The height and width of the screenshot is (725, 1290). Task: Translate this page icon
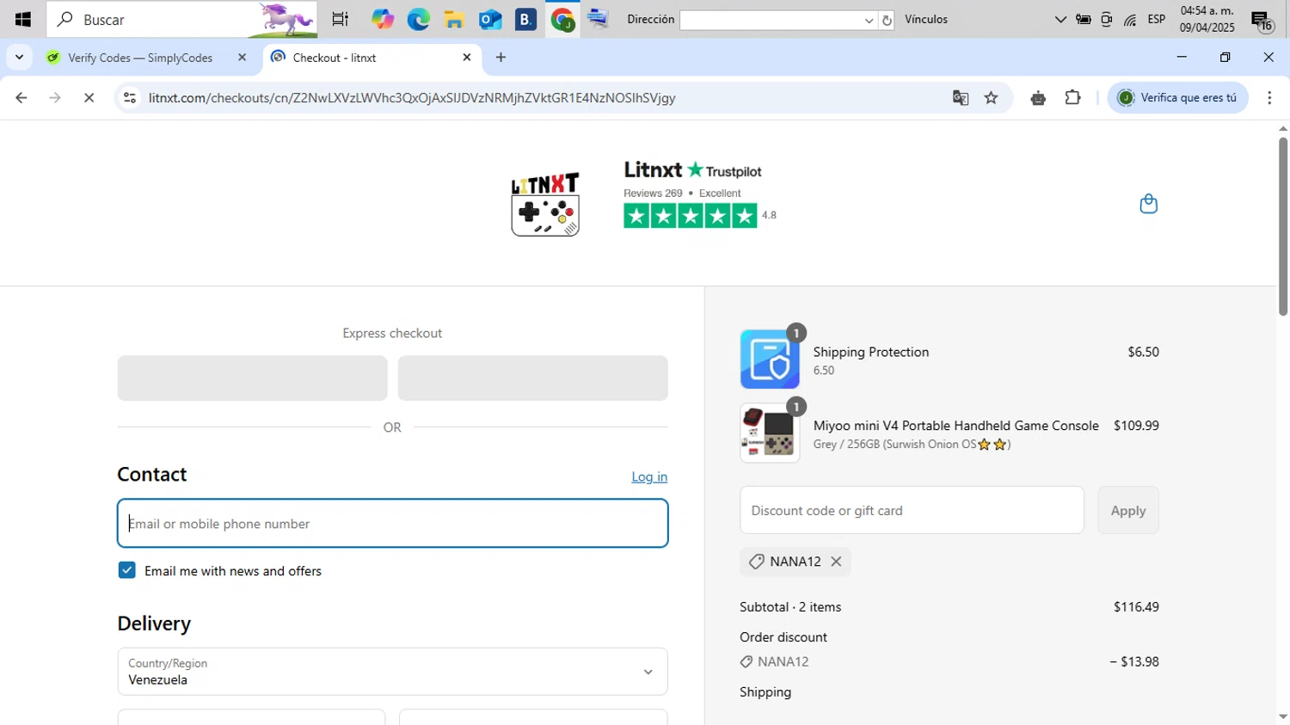pyautogui.click(x=961, y=98)
